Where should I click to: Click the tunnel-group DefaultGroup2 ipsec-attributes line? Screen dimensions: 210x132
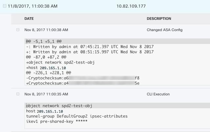(x=77, y=116)
